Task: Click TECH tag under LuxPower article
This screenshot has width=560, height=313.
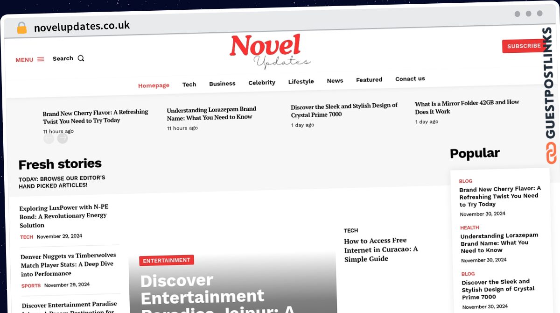Action: 27,237
